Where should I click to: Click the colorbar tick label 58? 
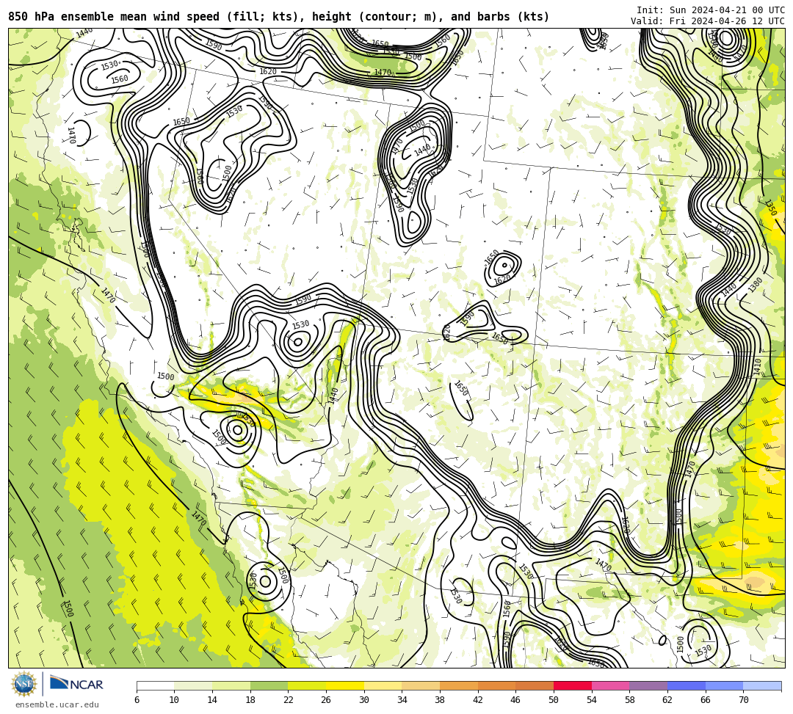point(629,700)
